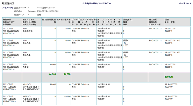Click ARR-入金伝票 in the K1113-01 row
This screenshot has height=106, width=193.
pos(9,87)
